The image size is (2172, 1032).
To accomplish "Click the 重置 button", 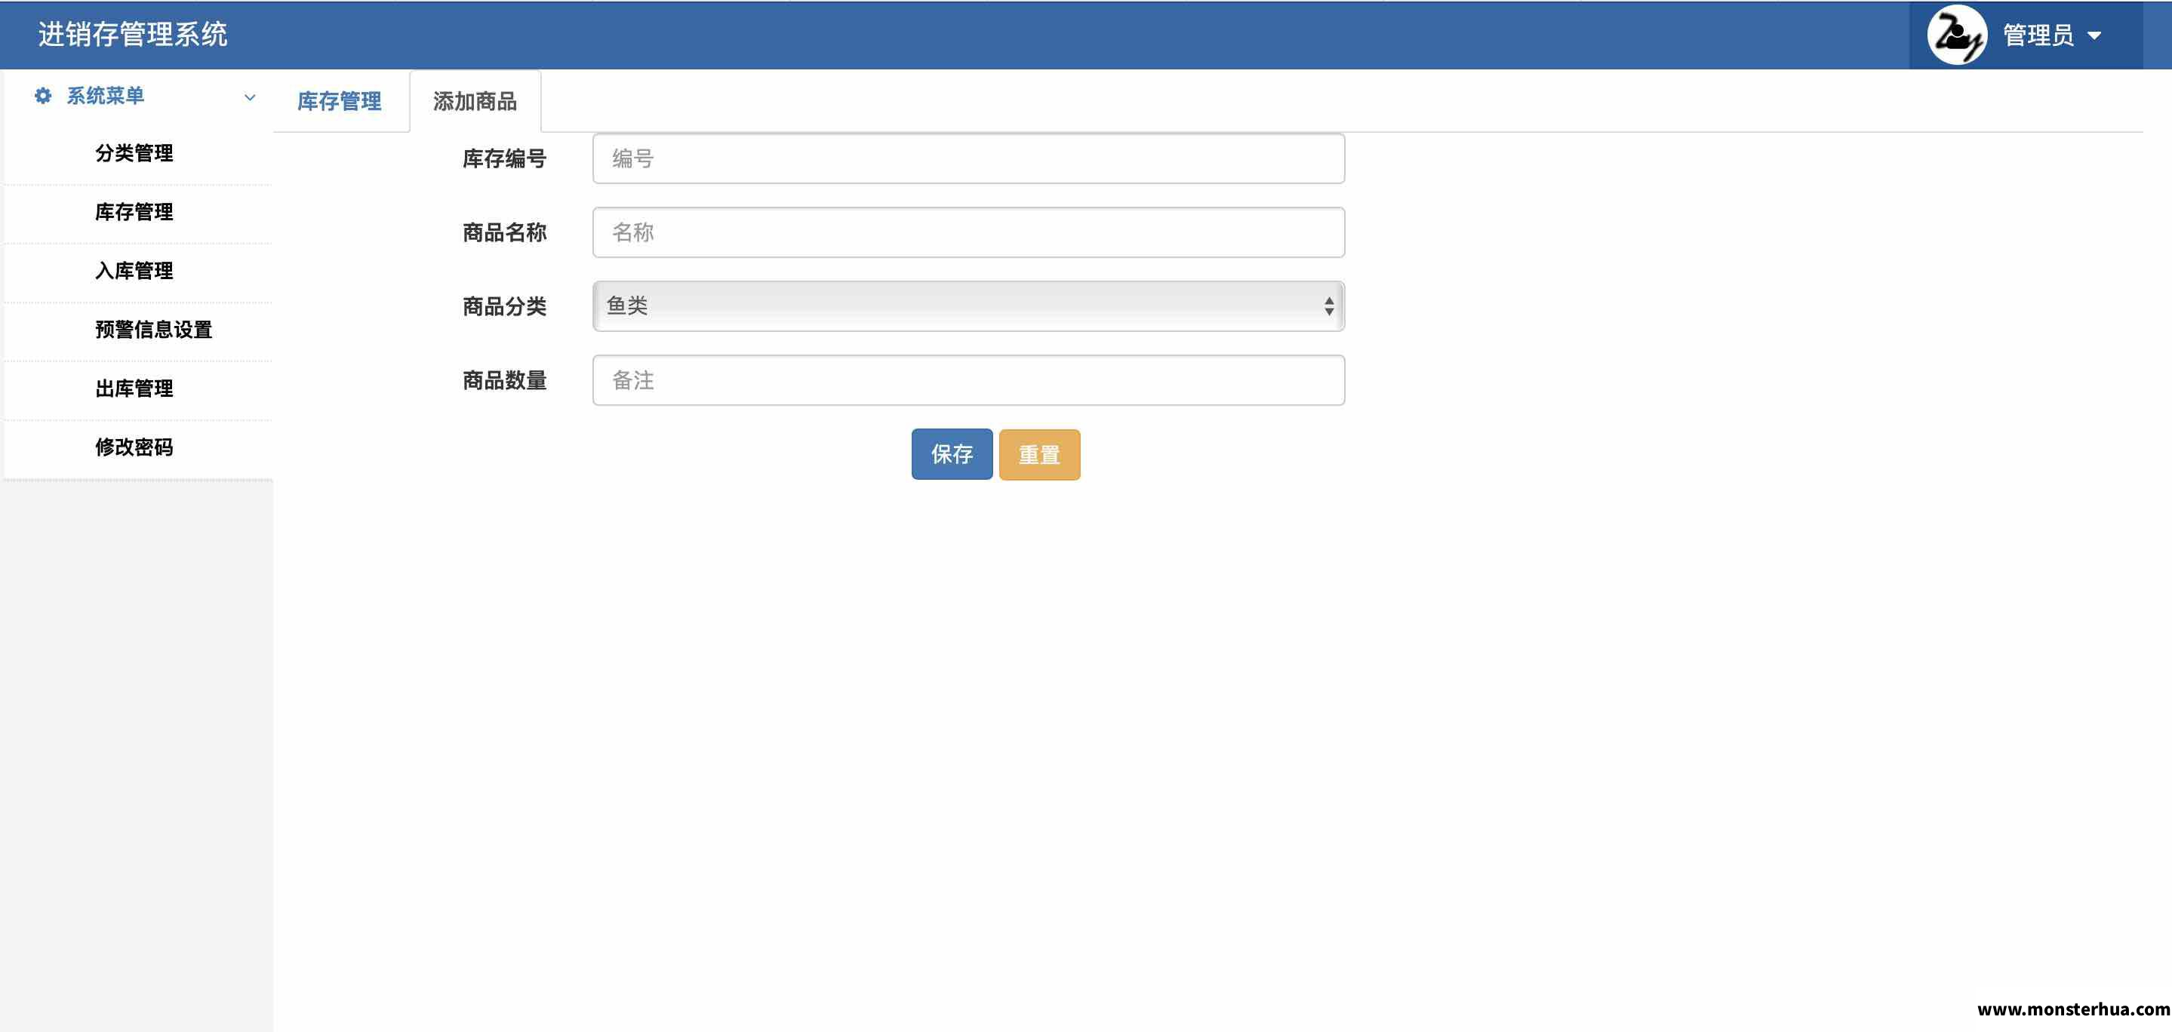I will [1038, 454].
